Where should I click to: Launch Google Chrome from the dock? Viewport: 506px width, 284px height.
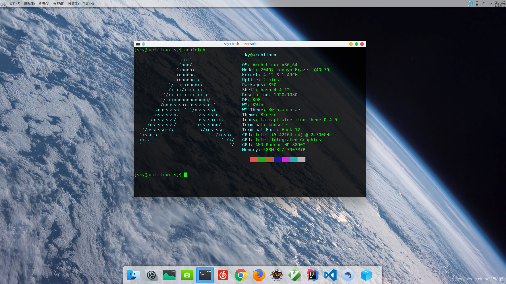tap(241, 275)
